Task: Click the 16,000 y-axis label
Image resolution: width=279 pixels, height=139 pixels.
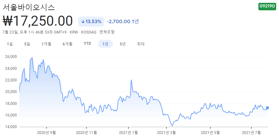Action: pyautogui.click(x=11, y=115)
